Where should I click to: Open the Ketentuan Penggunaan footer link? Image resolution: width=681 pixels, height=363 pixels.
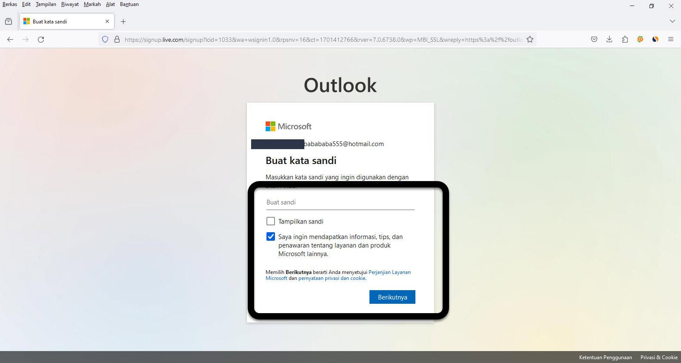pos(605,357)
